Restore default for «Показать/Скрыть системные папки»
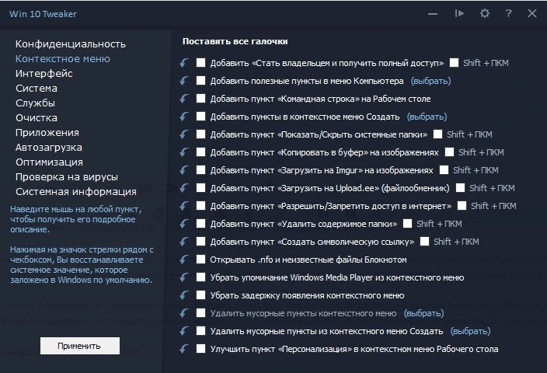Viewport: 547px width, 373px height. point(184,134)
